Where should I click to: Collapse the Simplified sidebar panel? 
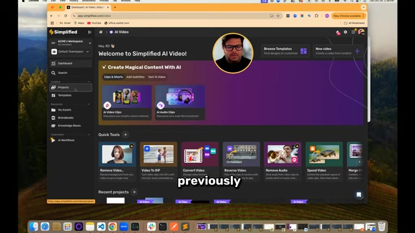coord(89,32)
